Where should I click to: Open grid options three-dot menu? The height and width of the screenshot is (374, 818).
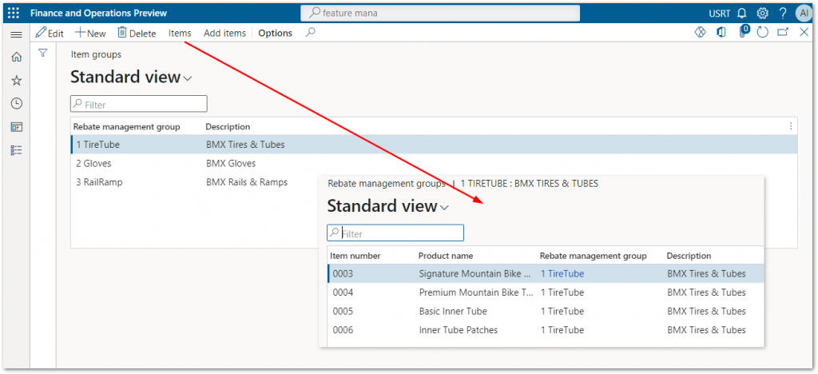tap(791, 126)
